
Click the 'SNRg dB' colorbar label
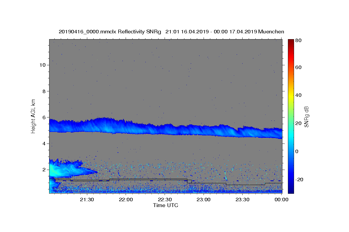point(306,117)
